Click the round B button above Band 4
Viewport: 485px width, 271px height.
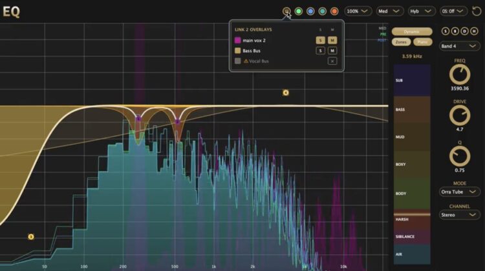tap(455, 31)
